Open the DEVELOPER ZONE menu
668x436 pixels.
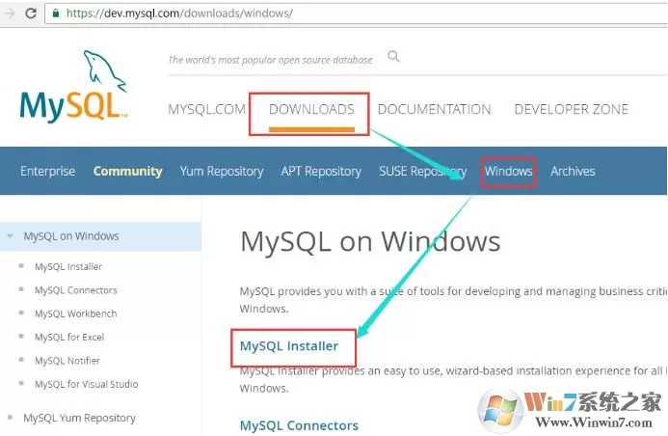tap(572, 110)
